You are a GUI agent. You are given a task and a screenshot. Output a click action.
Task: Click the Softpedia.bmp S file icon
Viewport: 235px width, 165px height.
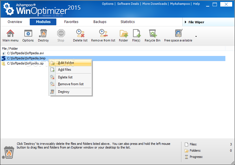tap(4, 58)
